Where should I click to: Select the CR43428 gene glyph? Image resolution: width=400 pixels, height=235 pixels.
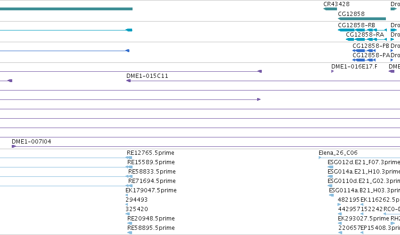[330, 9]
